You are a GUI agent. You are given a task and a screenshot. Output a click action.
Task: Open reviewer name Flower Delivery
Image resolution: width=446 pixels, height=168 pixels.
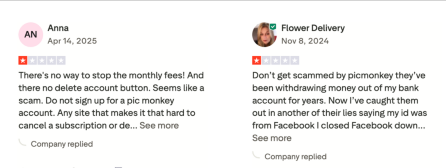pos(313,28)
